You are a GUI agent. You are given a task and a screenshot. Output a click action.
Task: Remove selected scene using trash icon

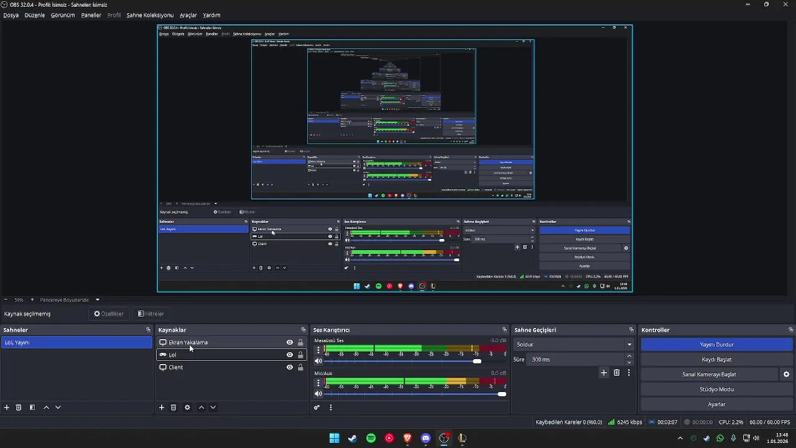[19, 408]
